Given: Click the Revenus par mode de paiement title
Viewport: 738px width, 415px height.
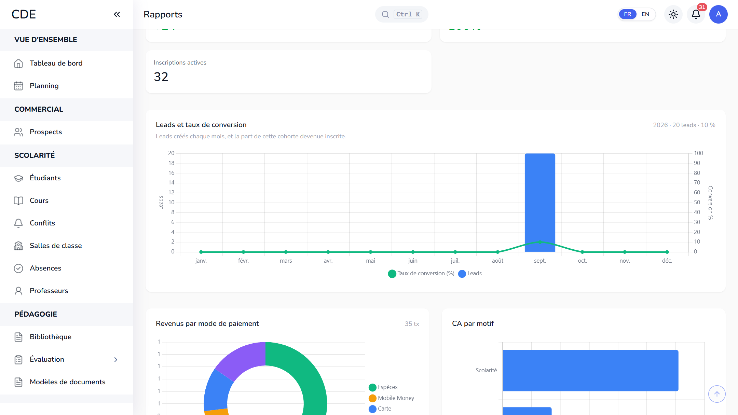Looking at the screenshot, I should (x=207, y=324).
